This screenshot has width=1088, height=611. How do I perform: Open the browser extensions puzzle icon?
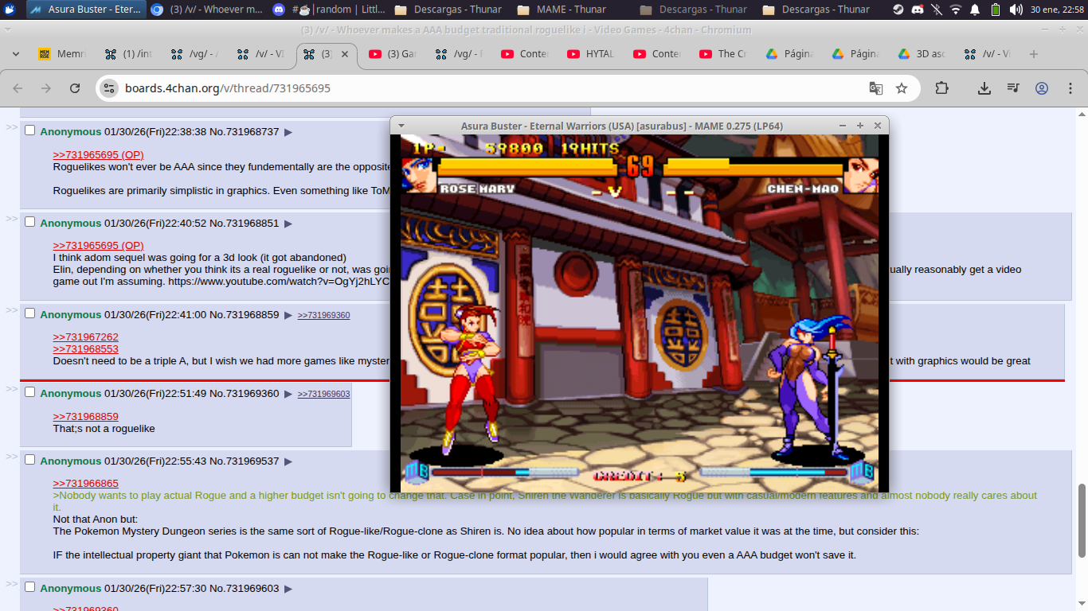pyautogui.click(x=941, y=88)
